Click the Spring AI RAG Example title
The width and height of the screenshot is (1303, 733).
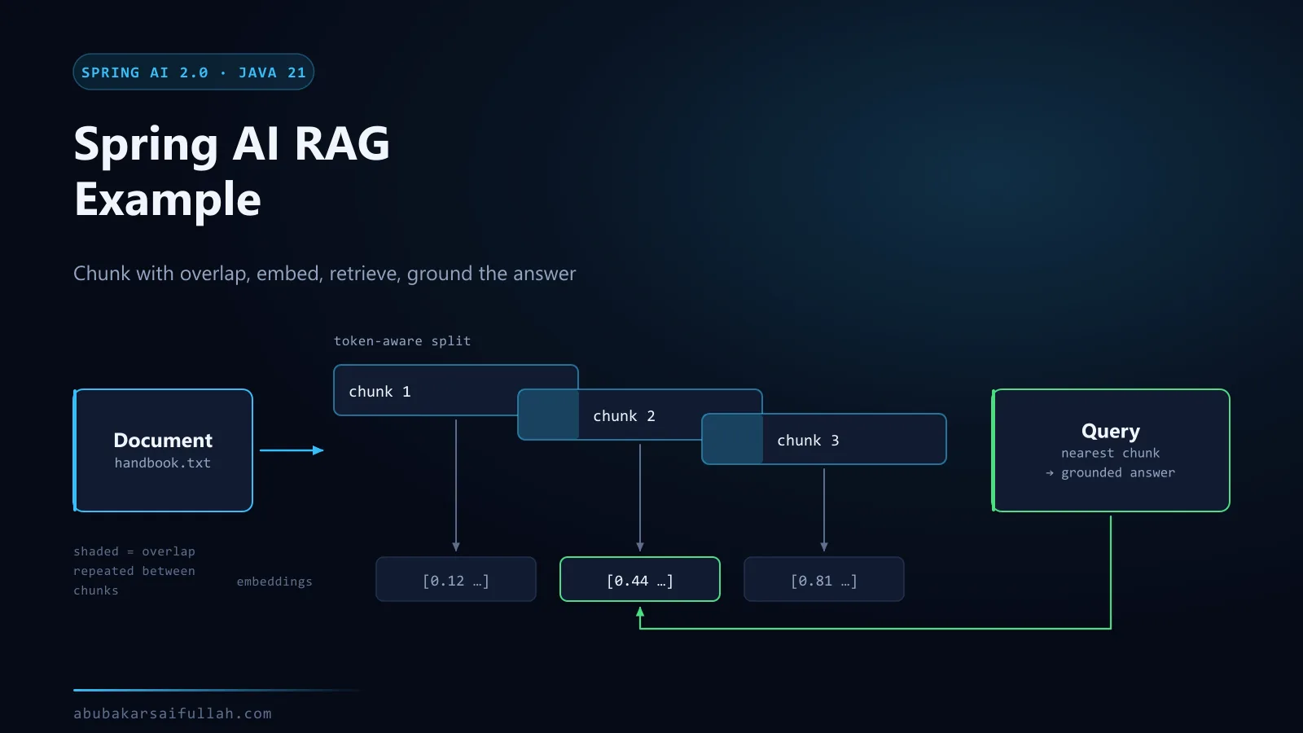point(232,171)
